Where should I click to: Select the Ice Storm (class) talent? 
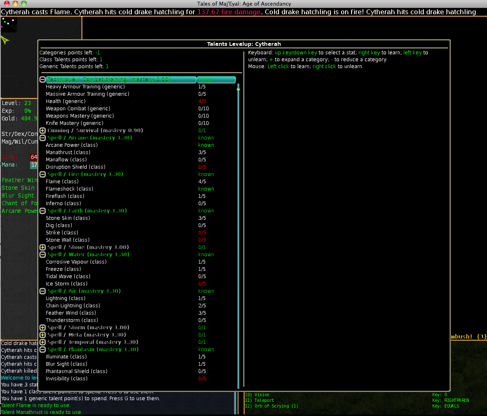(x=141, y=284)
